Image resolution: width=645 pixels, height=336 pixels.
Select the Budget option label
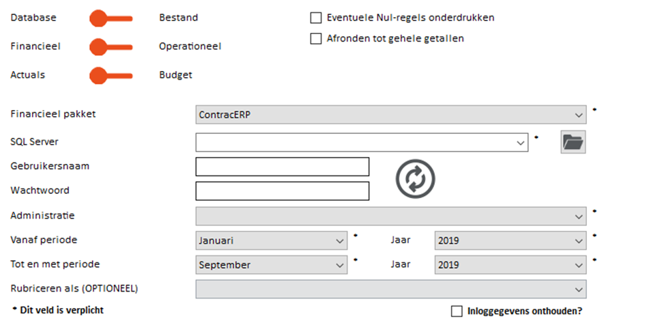175,75
